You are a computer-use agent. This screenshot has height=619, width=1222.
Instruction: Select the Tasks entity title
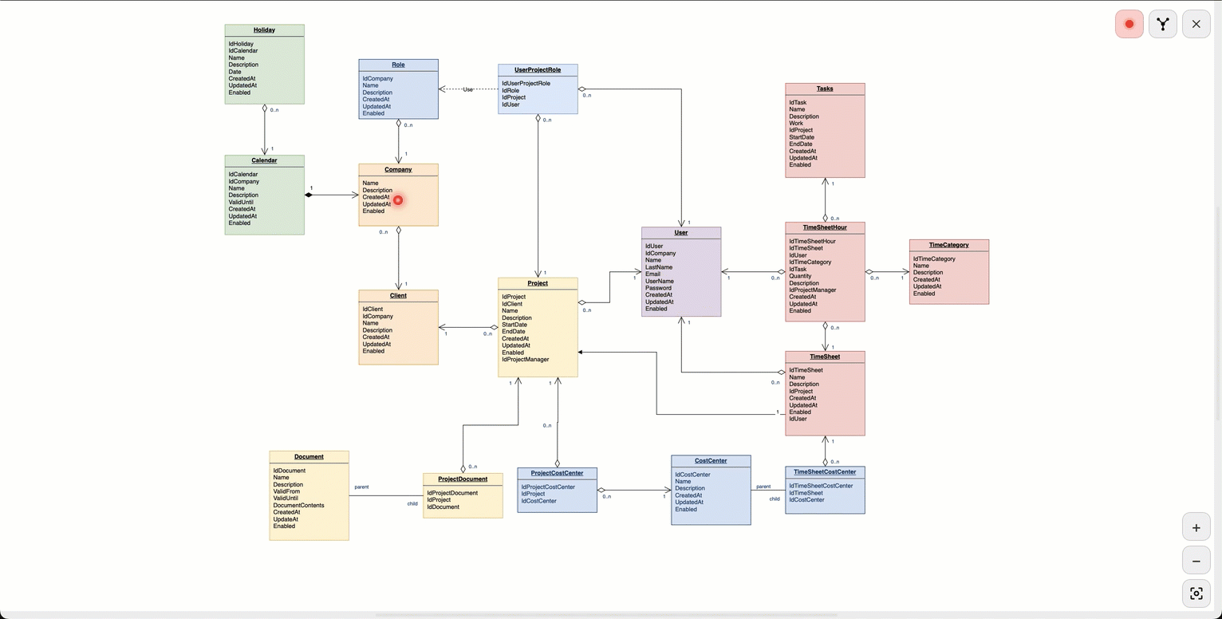pyautogui.click(x=825, y=89)
